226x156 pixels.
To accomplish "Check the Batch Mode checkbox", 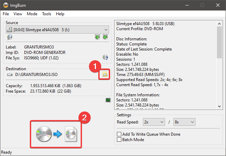I will (119, 139).
